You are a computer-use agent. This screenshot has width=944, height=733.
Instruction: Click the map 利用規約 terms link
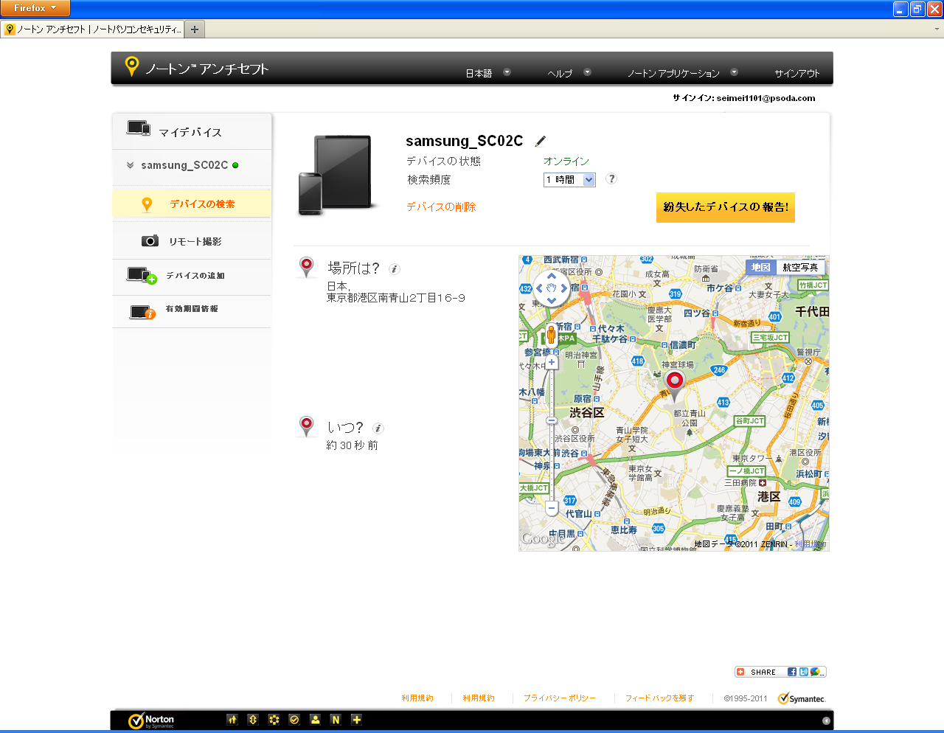[811, 544]
